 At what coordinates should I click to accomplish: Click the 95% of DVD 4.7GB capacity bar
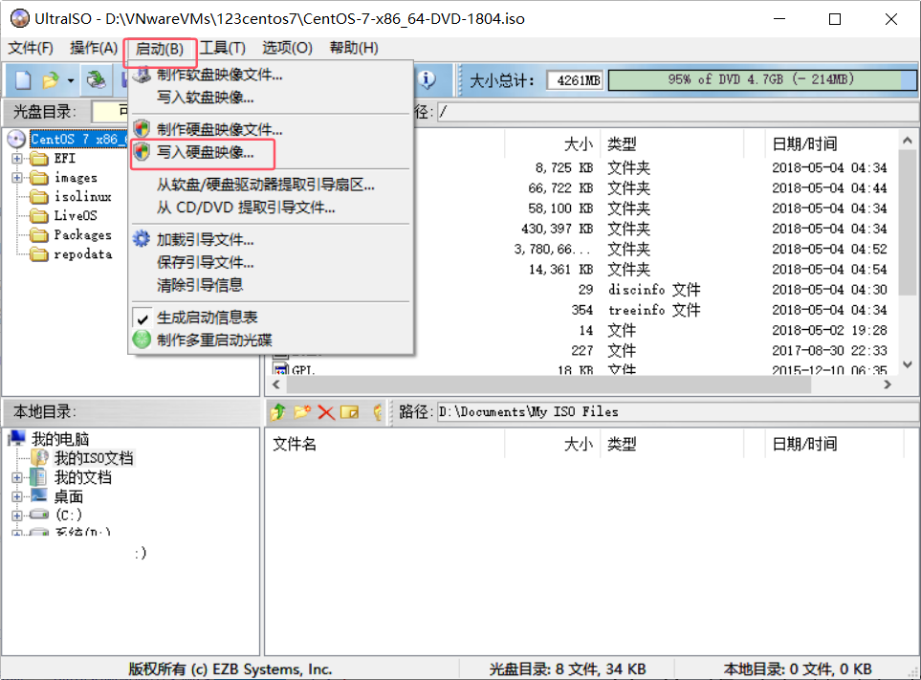[762, 80]
